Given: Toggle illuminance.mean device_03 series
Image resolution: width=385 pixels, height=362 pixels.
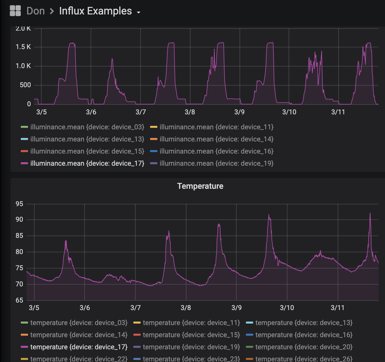Looking at the screenshot, I should 87,127.
